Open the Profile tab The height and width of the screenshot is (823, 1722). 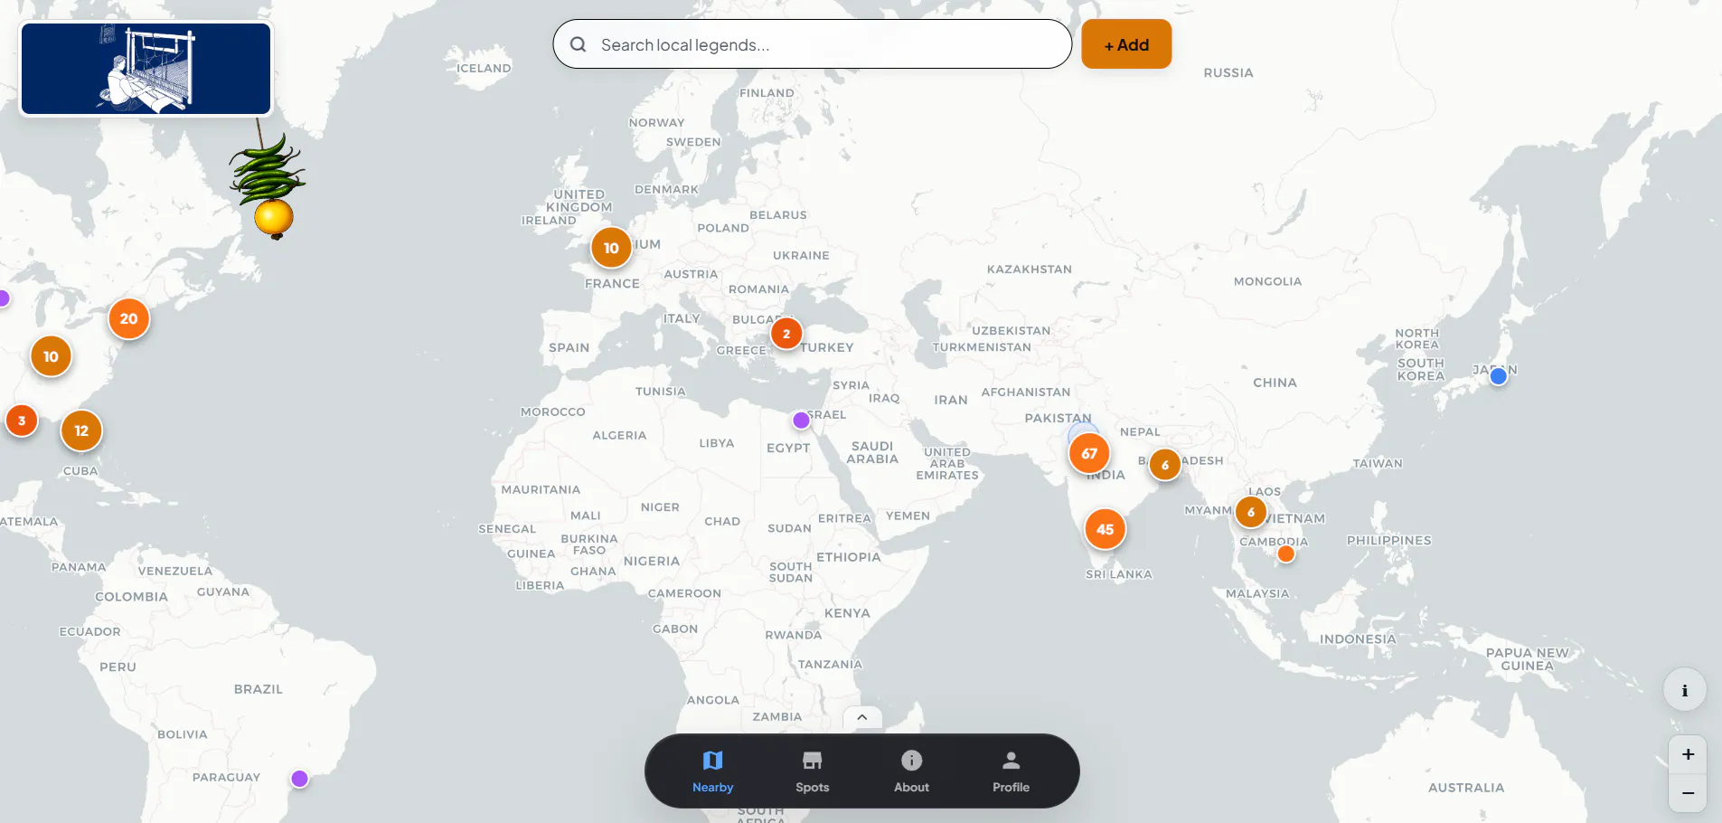(1011, 771)
